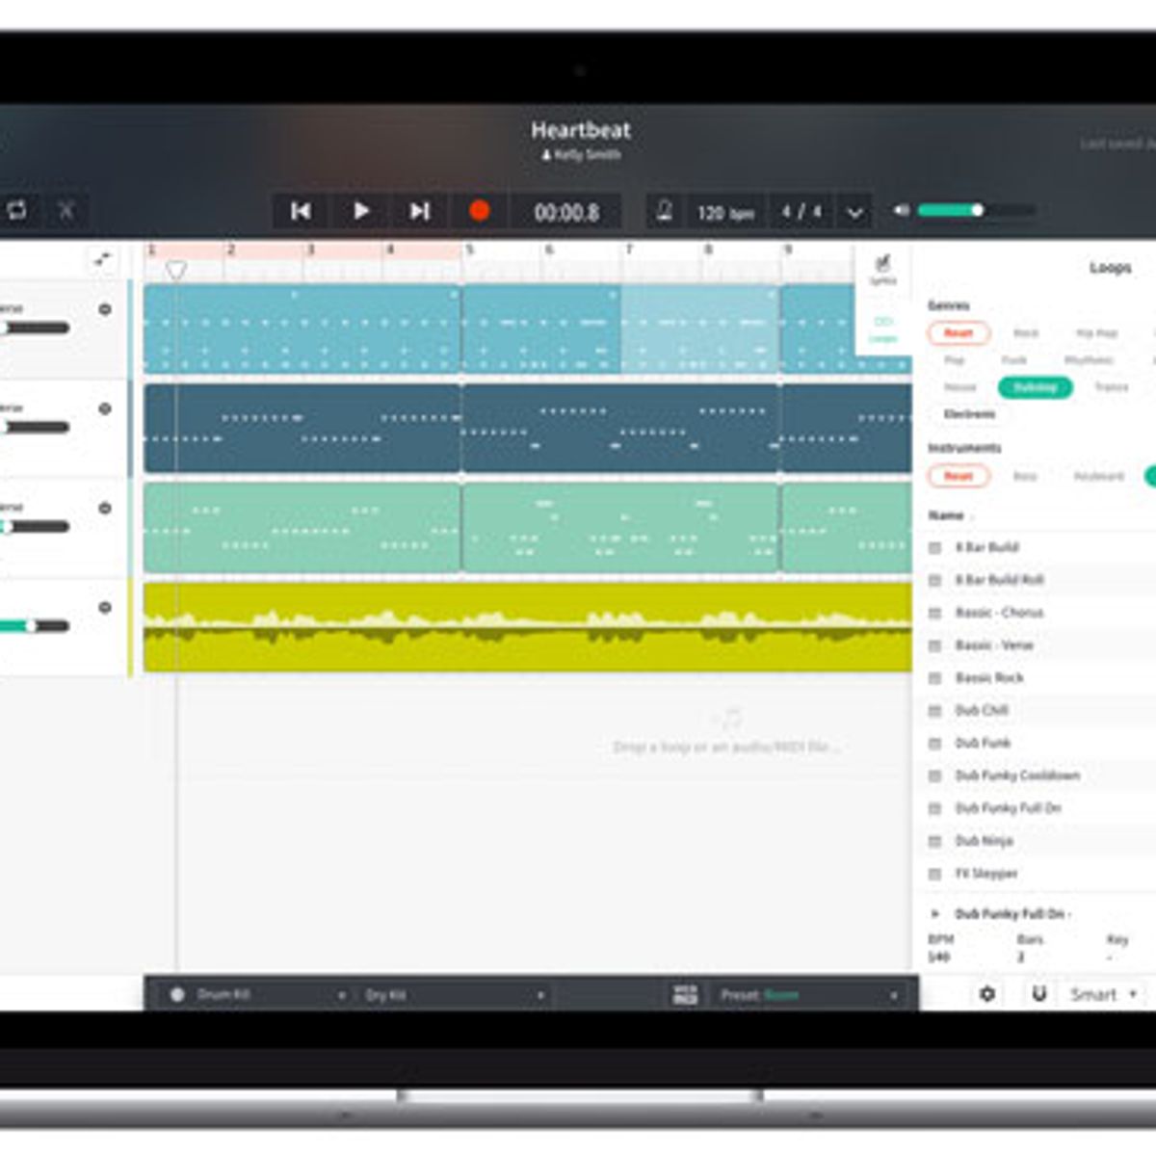Preview Dub Funky Full On with the play triangle
Screen dimensions: 1156x1156
pyautogui.click(x=934, y=913)
